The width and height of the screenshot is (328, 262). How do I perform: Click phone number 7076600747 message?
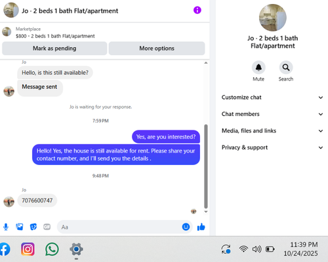pyautogui.click(x=37, y=200)
